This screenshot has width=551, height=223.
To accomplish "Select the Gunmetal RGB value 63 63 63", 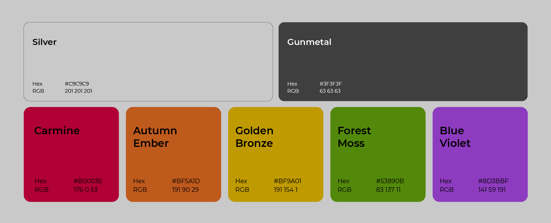I will coord(330,91).
